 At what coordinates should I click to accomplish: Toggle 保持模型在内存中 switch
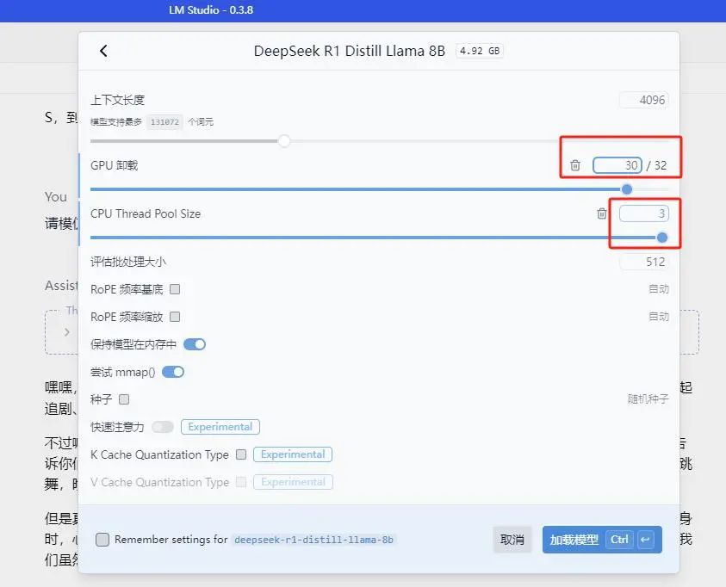pyautogui.click(x=195, y=344)
